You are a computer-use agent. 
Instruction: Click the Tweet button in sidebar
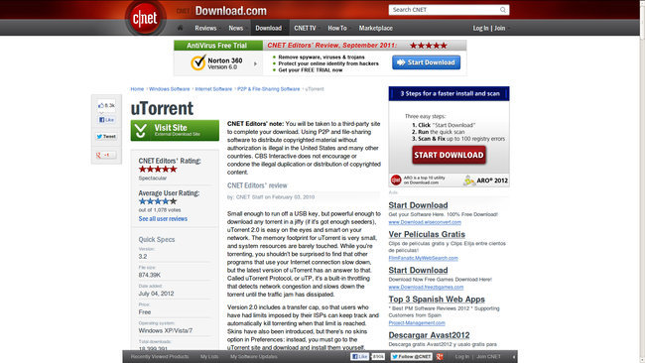(106, 137)
